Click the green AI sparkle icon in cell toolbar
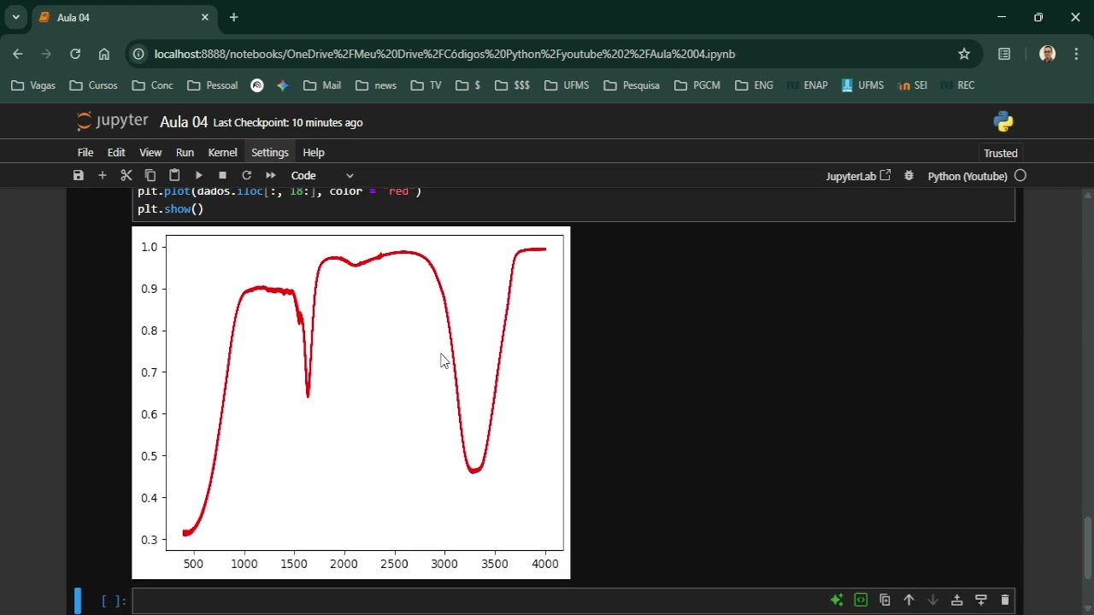The image size is (1094, 615). (x=837, y=600)
